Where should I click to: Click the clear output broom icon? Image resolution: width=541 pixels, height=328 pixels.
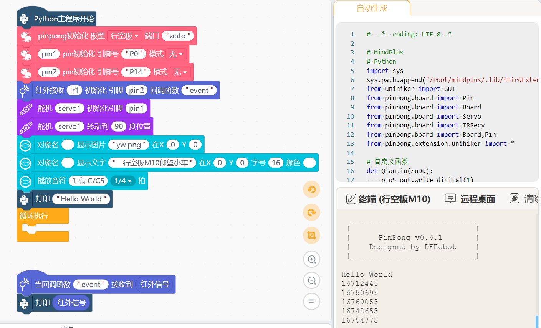click(x=514, y=199)
